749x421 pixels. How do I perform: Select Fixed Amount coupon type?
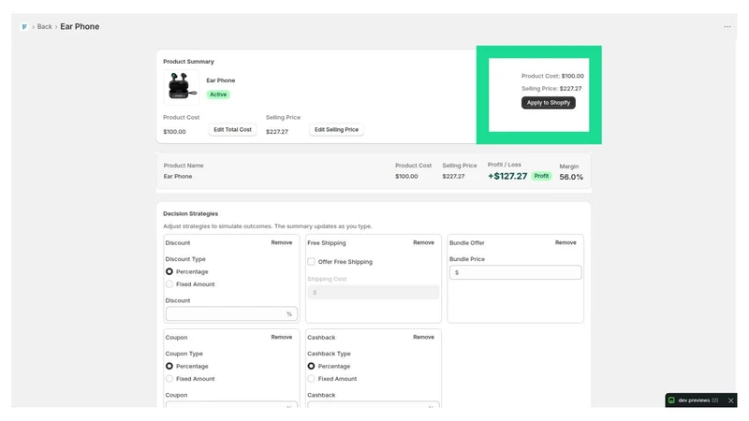(x=169, y=379)
